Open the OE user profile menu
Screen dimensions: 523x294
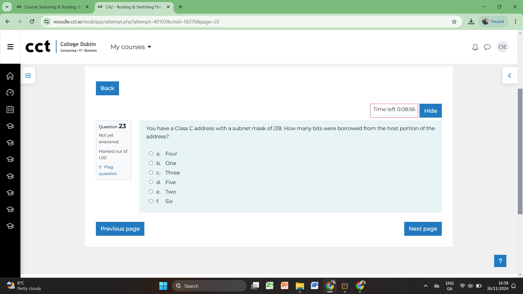click(502, 47)
